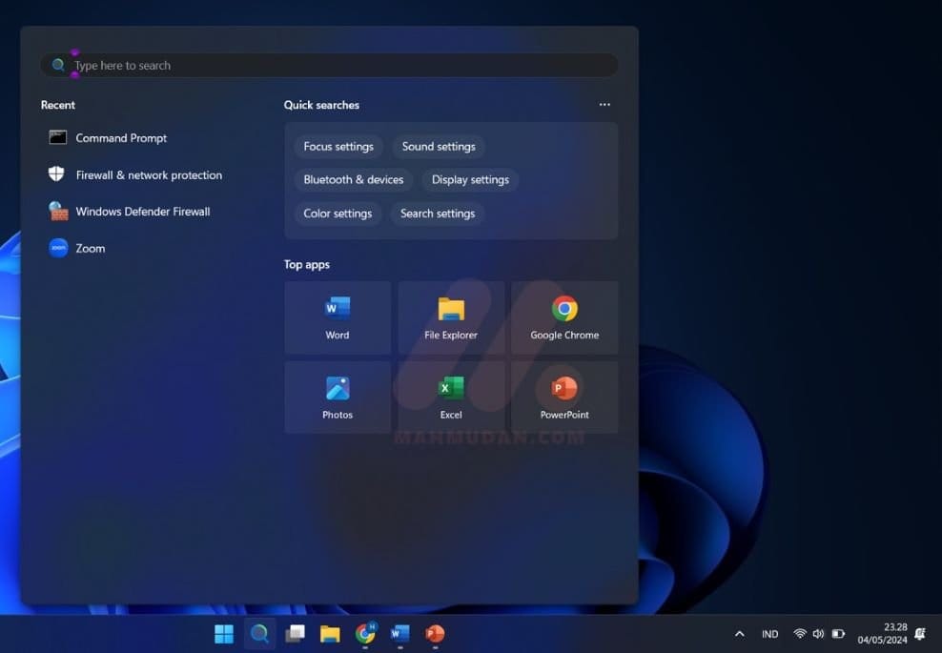Open Command Prompt from Recent list
The image size is (942, 653).
pos(121,138)
